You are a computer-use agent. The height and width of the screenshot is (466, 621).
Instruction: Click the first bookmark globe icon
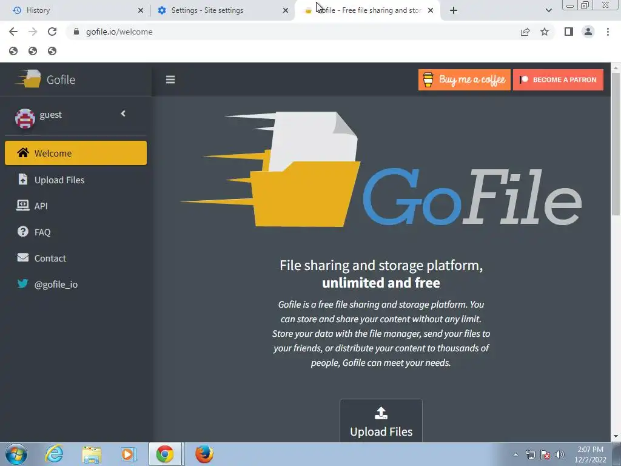[13, 51]
